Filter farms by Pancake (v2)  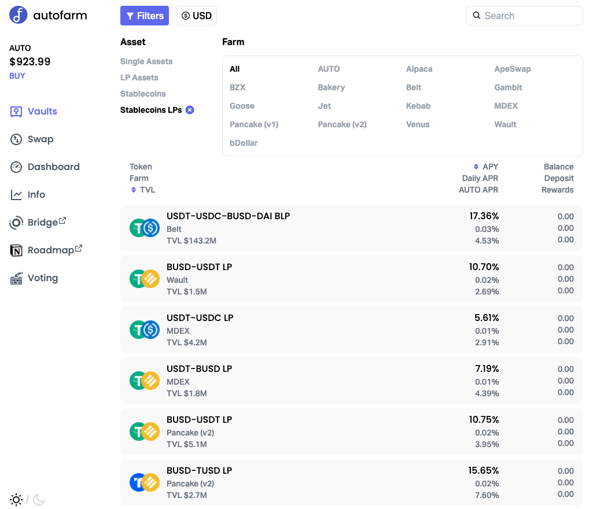(342, 124)
